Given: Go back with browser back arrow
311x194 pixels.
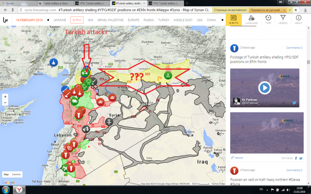Looking at the screenshot, I should pyautogui.click(x=5, y=10).
